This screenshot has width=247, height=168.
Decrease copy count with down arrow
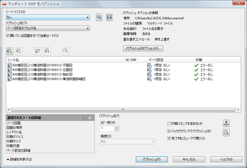tap(116, 130)
